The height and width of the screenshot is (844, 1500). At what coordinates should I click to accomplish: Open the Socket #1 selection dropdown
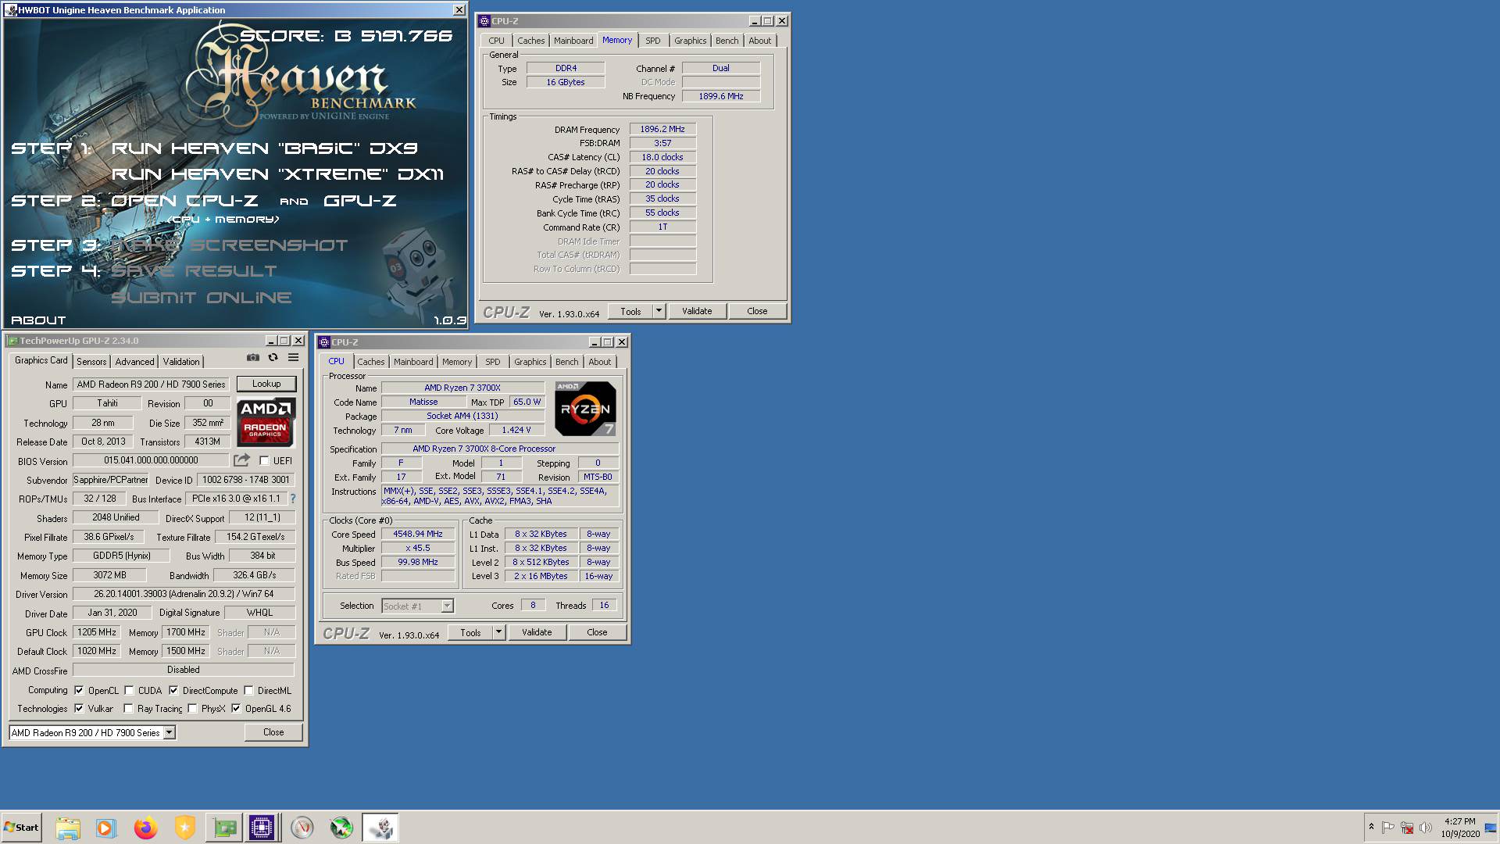(x=447, y=606)
